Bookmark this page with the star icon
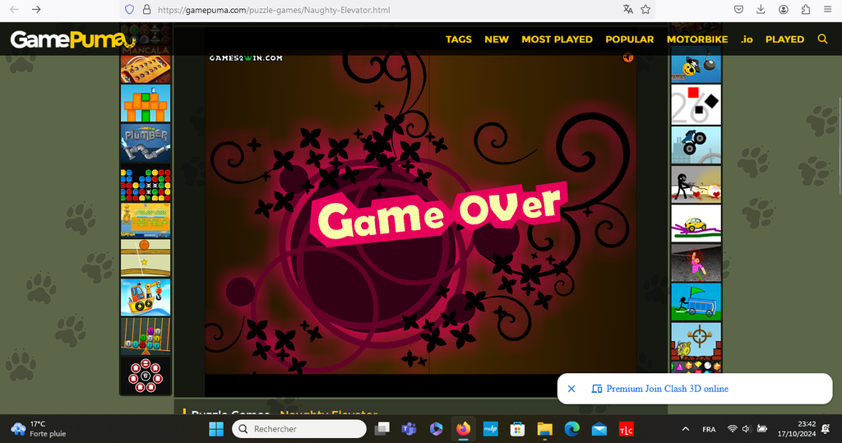842x443 pixels. 646,10
